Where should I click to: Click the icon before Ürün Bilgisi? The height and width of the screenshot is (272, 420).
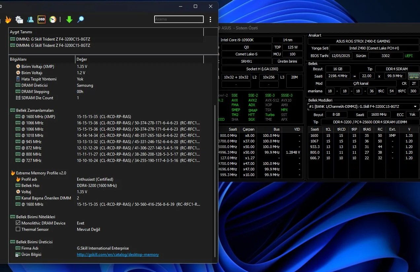18,255
